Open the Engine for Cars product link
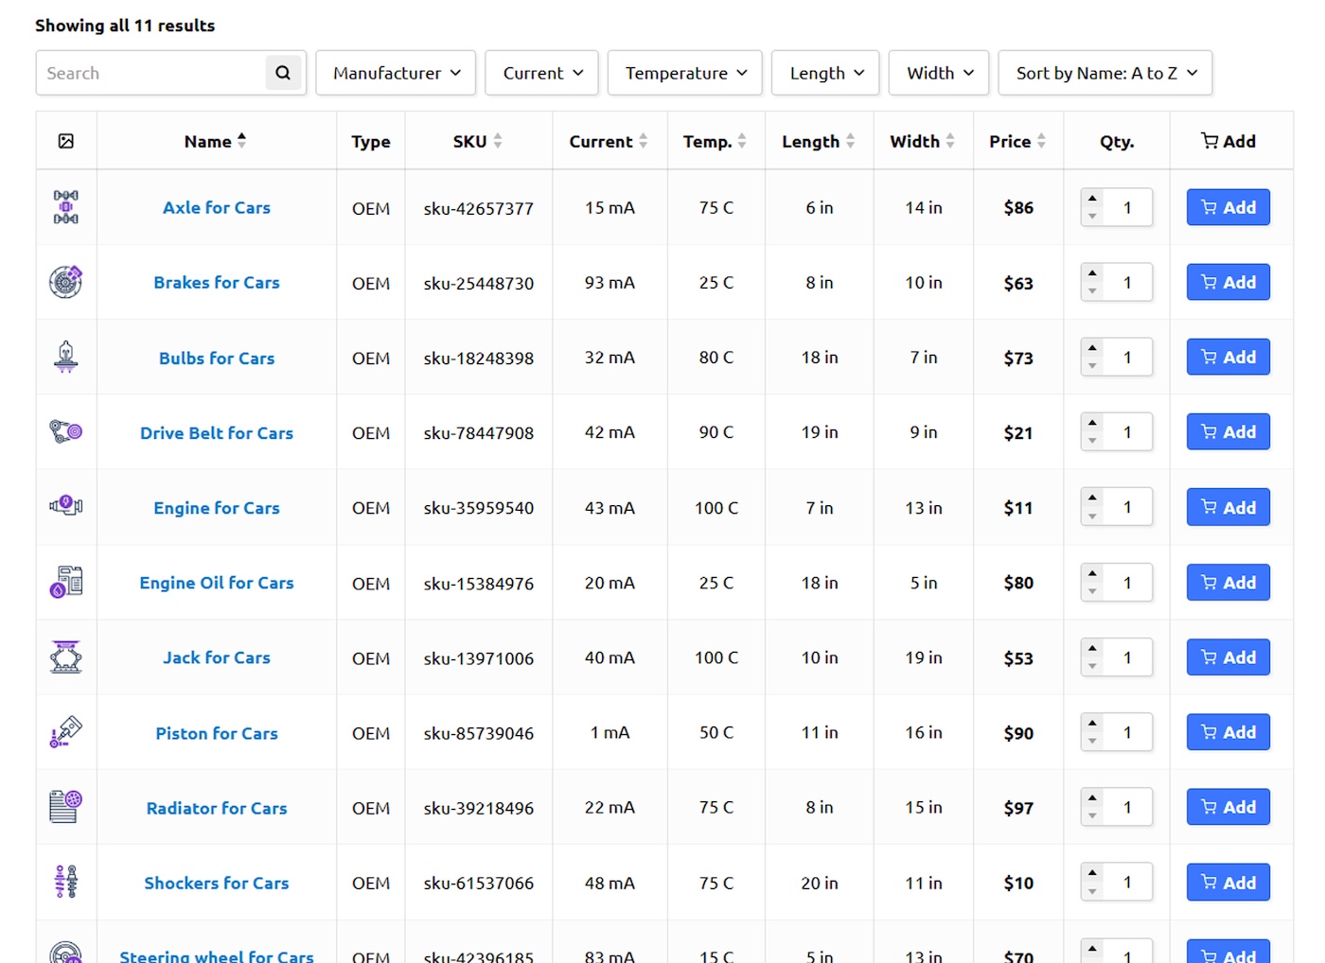 click(216, 508)
